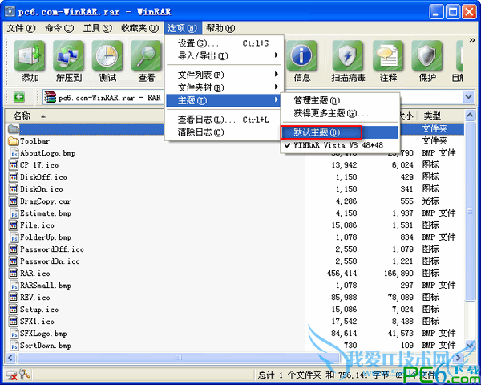Click the Test (测试) clock icon
Image resolution: width=481 pixels, height=385 pixels.
click(107, 55)
